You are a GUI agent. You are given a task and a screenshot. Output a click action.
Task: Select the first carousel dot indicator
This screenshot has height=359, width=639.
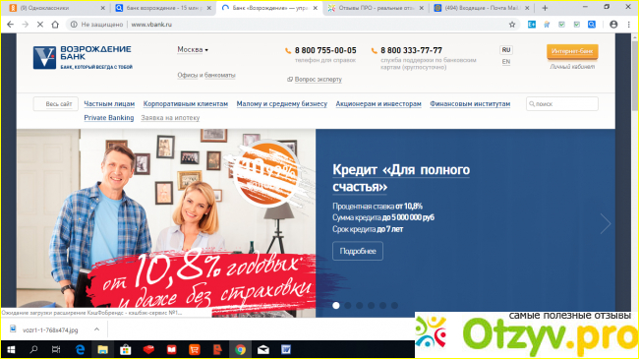[x=336, y=305]
